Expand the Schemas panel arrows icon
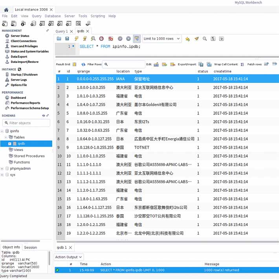This screenshot has height=279, width=279. (48, 116)
